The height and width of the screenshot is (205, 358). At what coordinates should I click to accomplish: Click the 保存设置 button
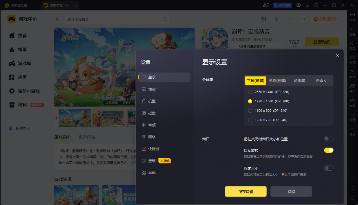coord(246,192)
